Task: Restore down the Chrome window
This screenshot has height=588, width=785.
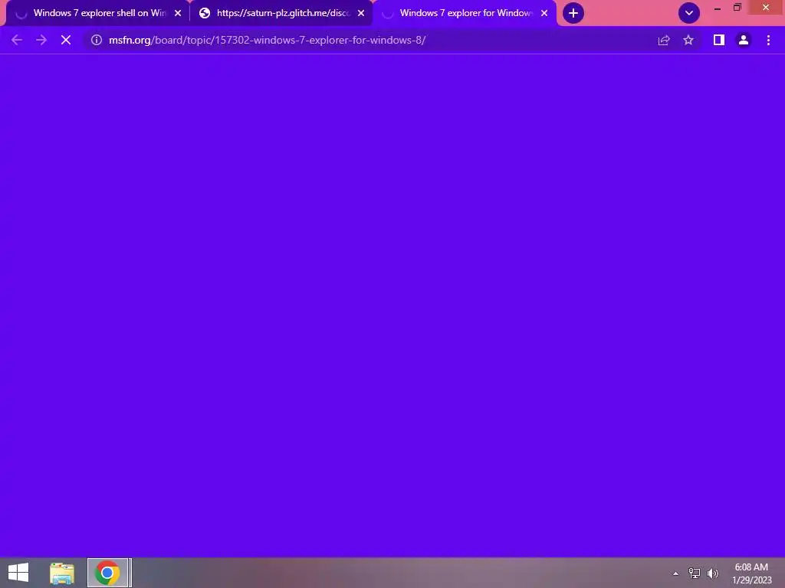Action: tap(737, 8)
